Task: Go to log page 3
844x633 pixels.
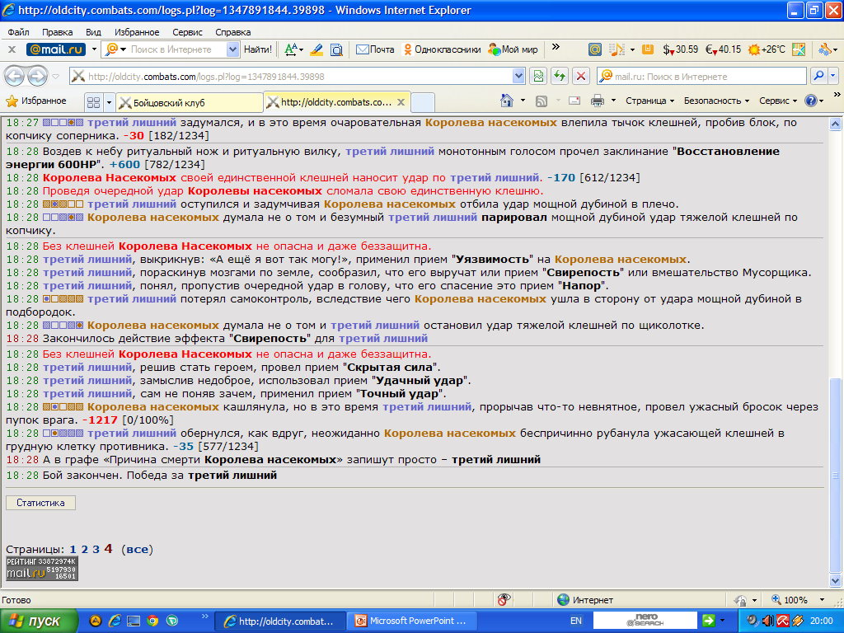Action: point(96,550)
